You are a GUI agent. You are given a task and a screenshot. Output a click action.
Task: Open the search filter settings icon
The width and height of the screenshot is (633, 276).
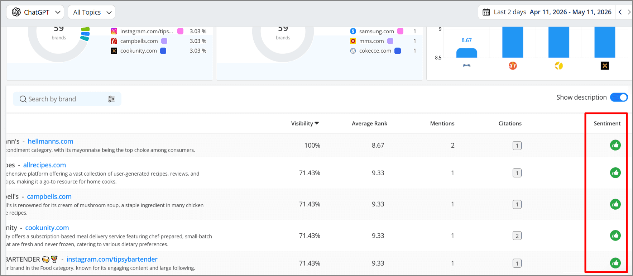tap(111, 99)
